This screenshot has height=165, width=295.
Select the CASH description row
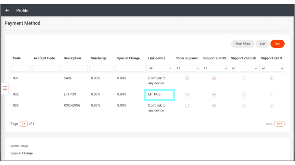[x=68, y=78]
